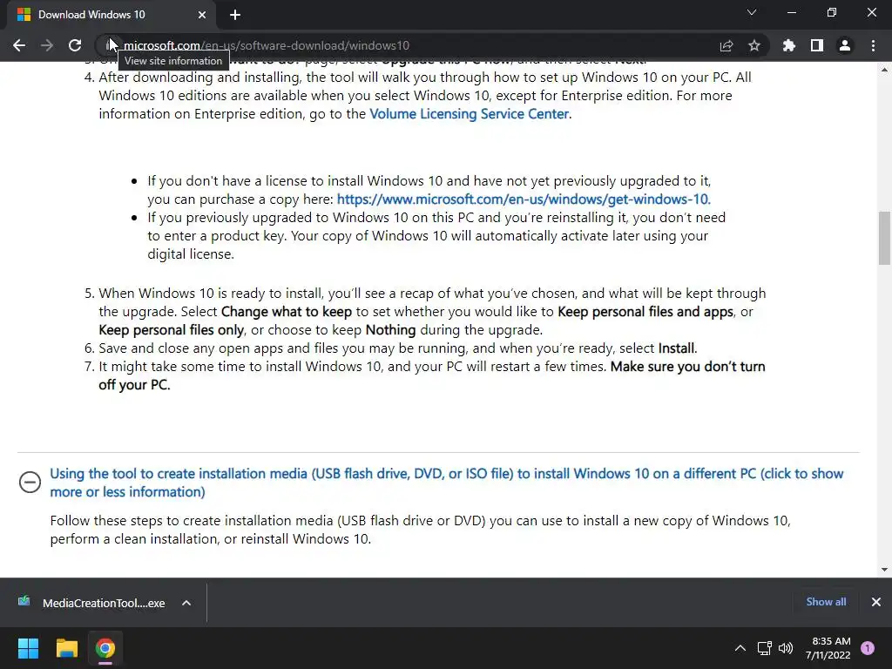892x669 pixels.
Task: Click the bold text 'Keep personal files only'
Action: 172,330
